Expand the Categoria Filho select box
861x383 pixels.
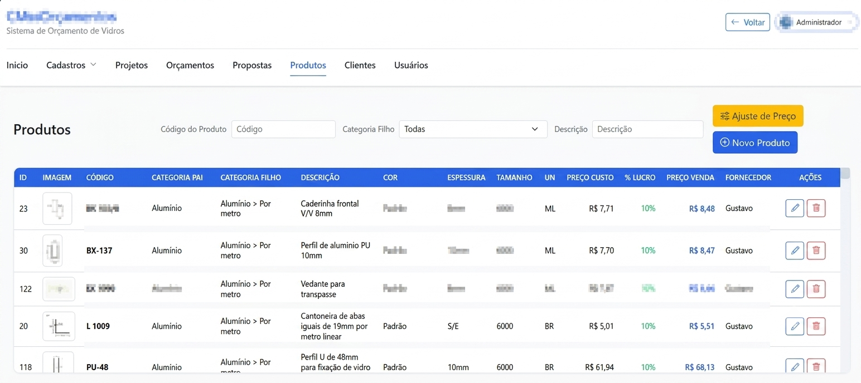pos(473,129)
